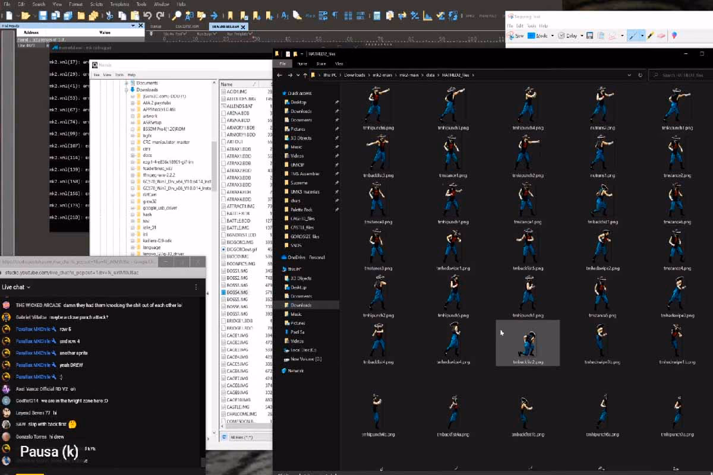Select the Pen tool in Snipping Tool
The width and height of the screenshot is (713, 475).
pos(633,35)
